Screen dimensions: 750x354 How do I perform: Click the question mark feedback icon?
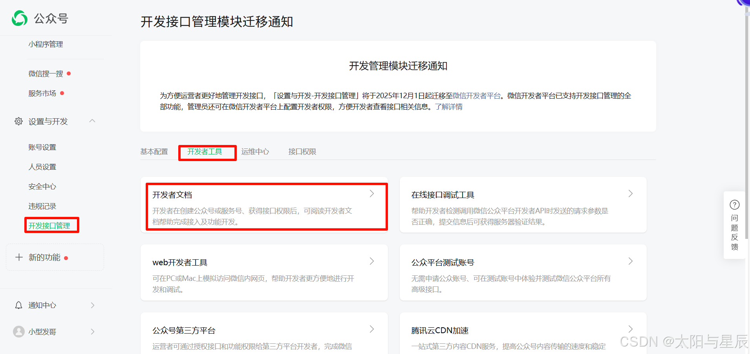click(735, 205)
